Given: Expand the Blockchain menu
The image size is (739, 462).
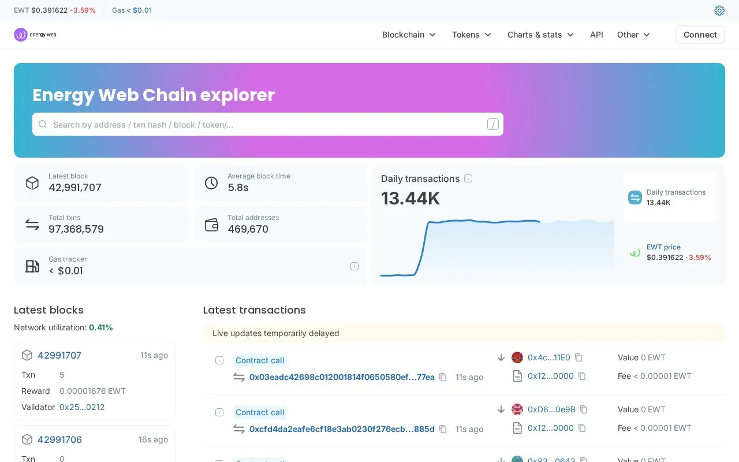Looking at the screenshot, I should 409,35.
